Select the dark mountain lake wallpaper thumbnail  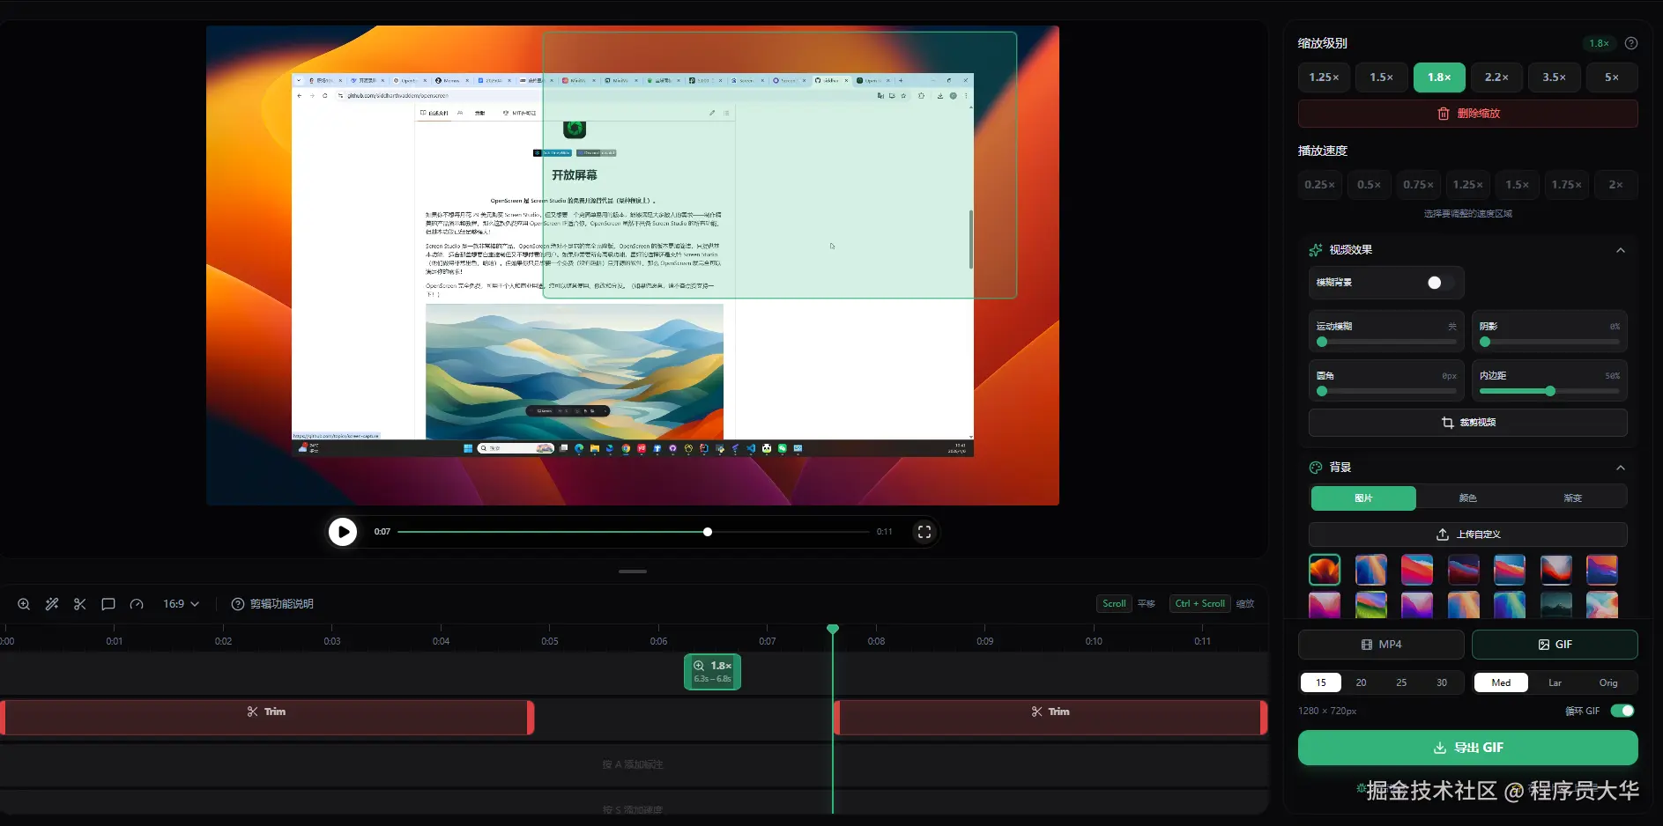1555,605
